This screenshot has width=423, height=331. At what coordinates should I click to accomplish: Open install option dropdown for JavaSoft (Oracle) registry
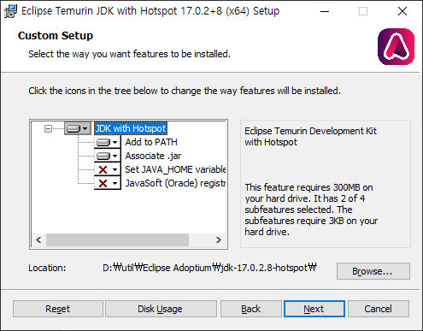click(x=108, y=183)
